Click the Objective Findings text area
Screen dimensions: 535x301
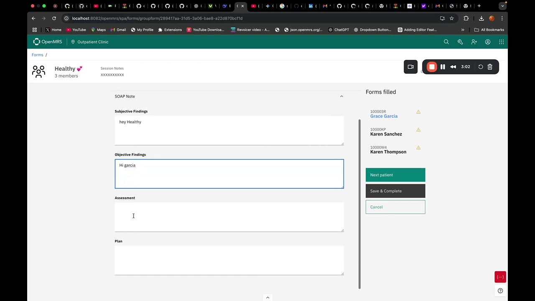click(x=229, y=174)
